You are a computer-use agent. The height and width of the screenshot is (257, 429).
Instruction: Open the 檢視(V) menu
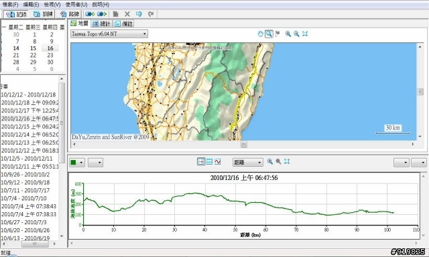click(x=52, y=5)
